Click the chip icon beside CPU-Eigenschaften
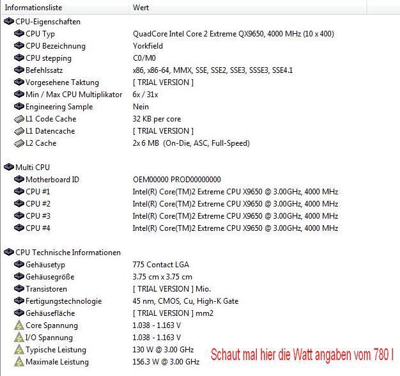Screen dimensions: 400x376 9,22
